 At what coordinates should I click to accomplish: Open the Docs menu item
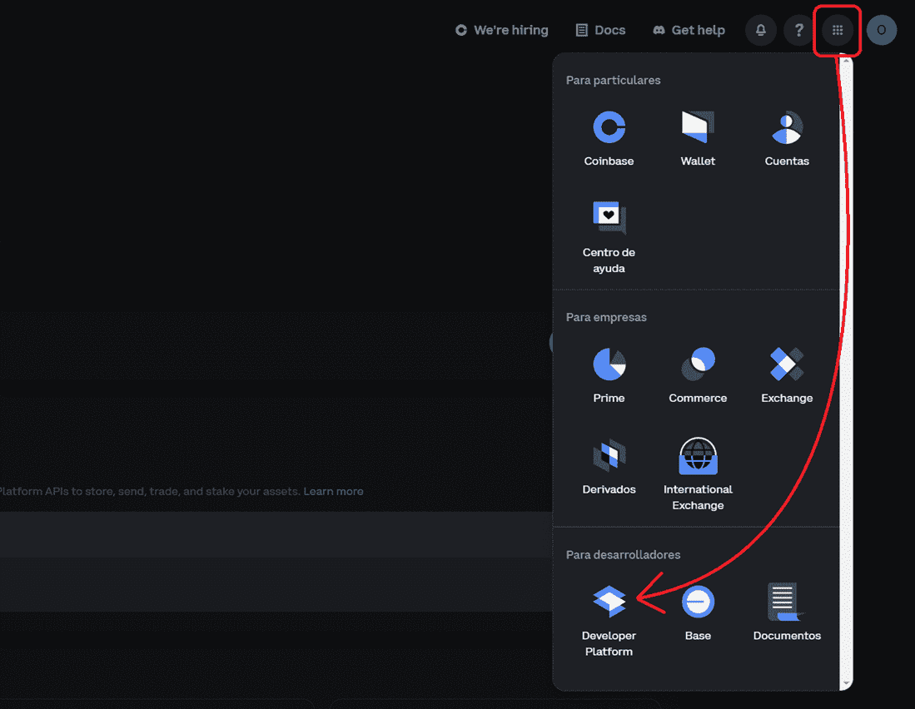600,30
